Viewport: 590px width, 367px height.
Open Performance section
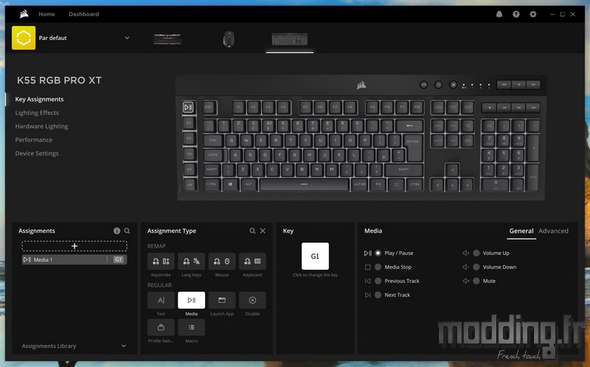[x=33, y=140]
